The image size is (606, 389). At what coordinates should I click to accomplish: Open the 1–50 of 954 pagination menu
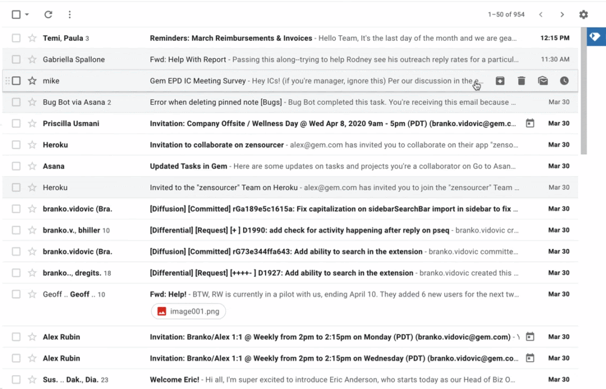point(506,15)
